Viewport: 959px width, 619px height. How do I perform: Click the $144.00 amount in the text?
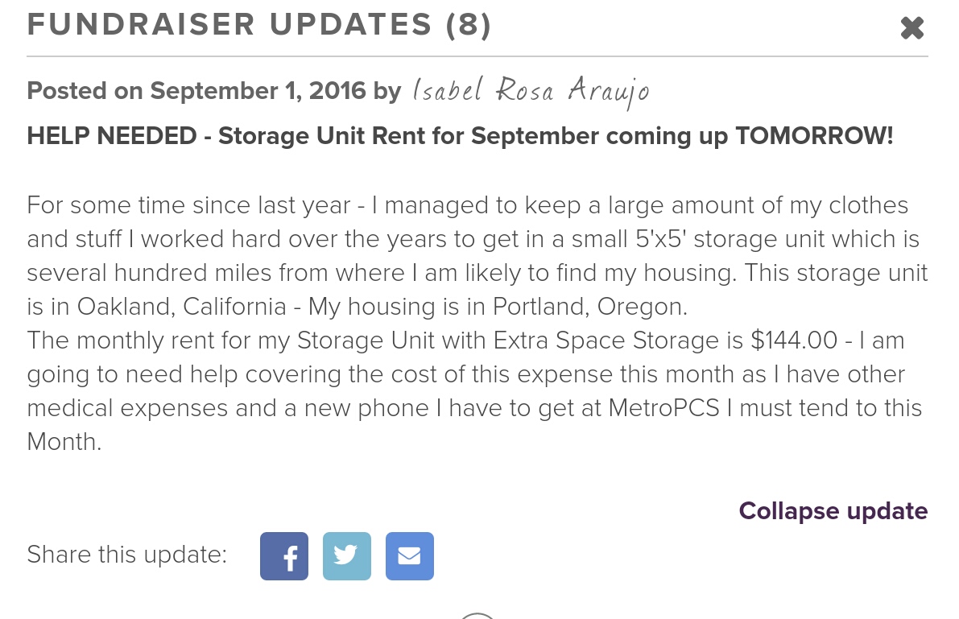[x=794, y=340]
